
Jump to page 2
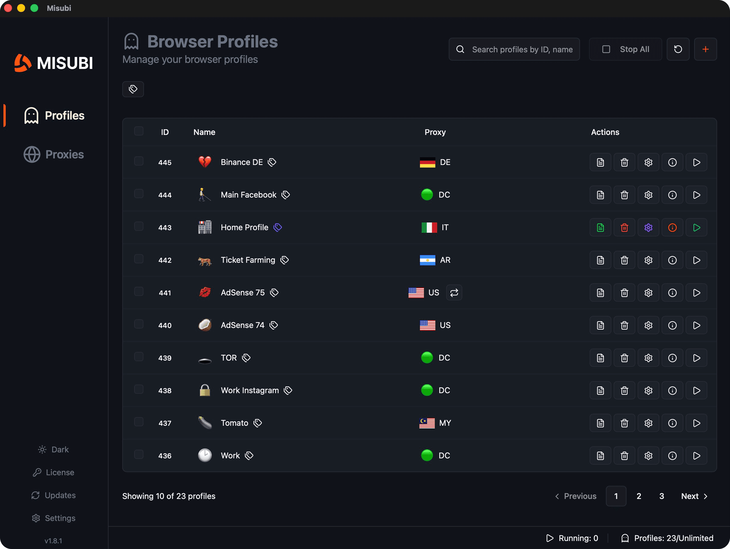pyautogui.click(x=639, y=496)
